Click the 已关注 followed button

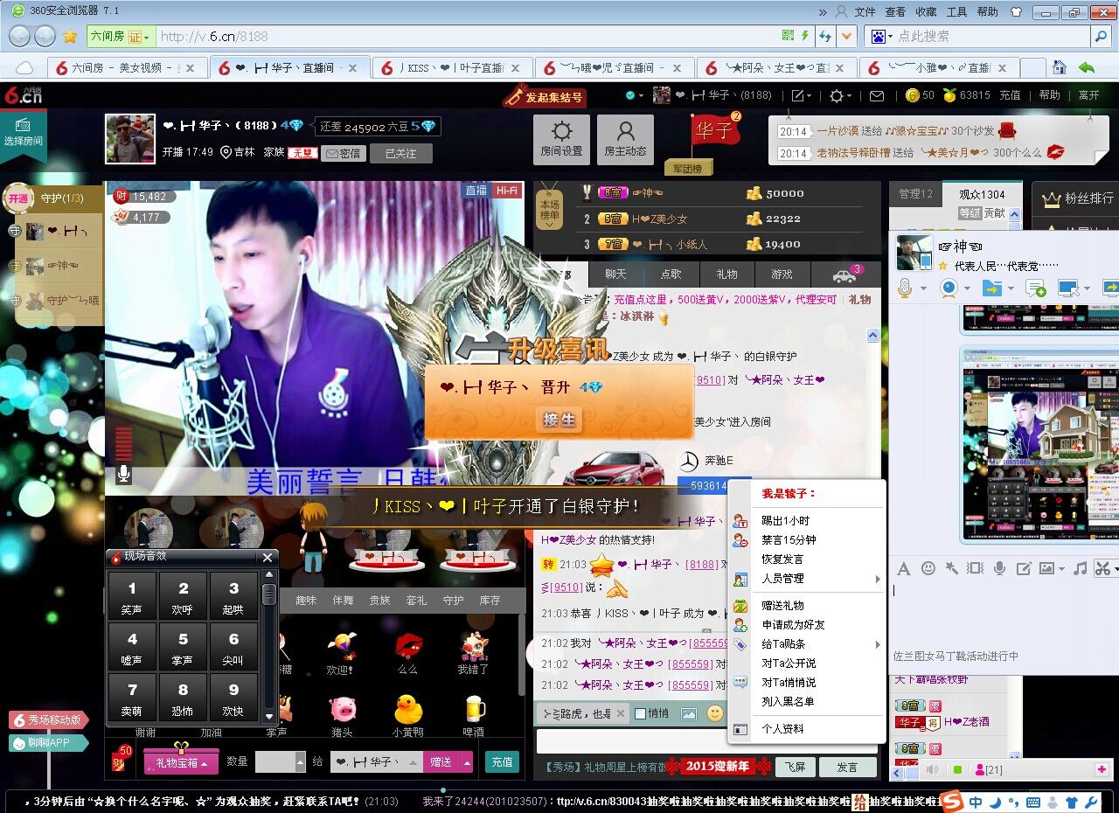400,153
